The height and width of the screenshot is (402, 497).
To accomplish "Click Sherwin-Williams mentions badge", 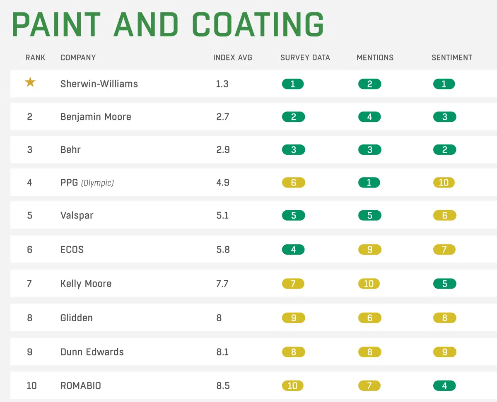I will (x=369, y=84).
